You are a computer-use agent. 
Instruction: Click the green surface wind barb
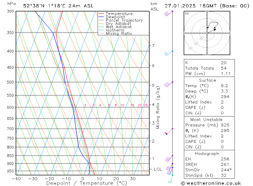coord(170,179)
